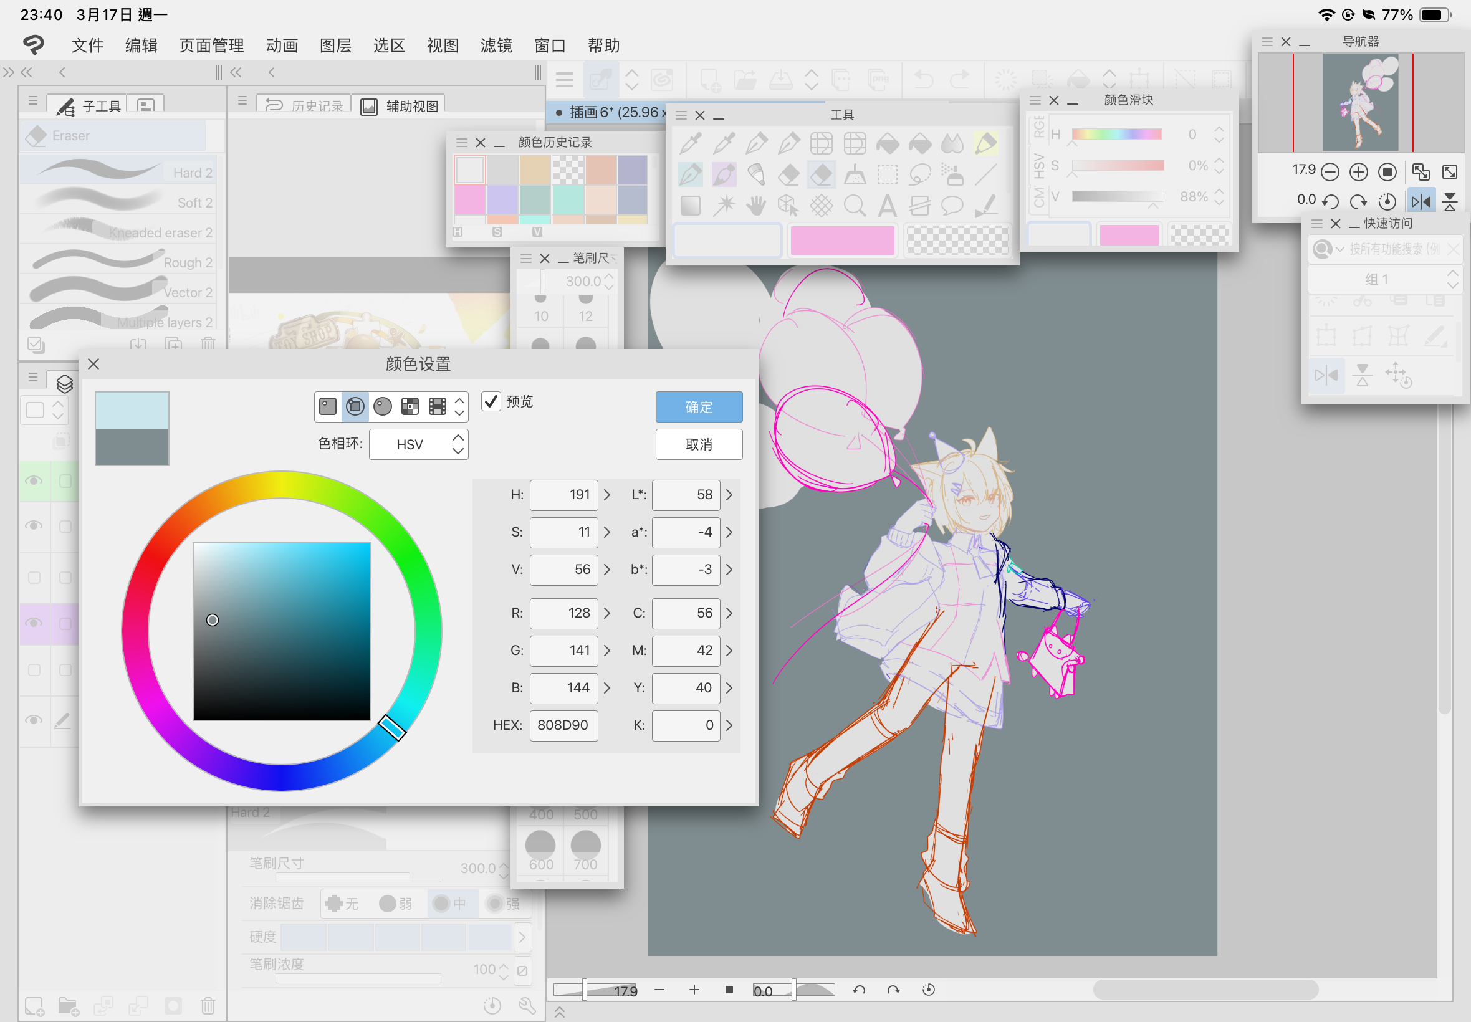The image size is (1471, 1022).
Task: Select anti-aliasing option 弱
Action: pos(396,904)
